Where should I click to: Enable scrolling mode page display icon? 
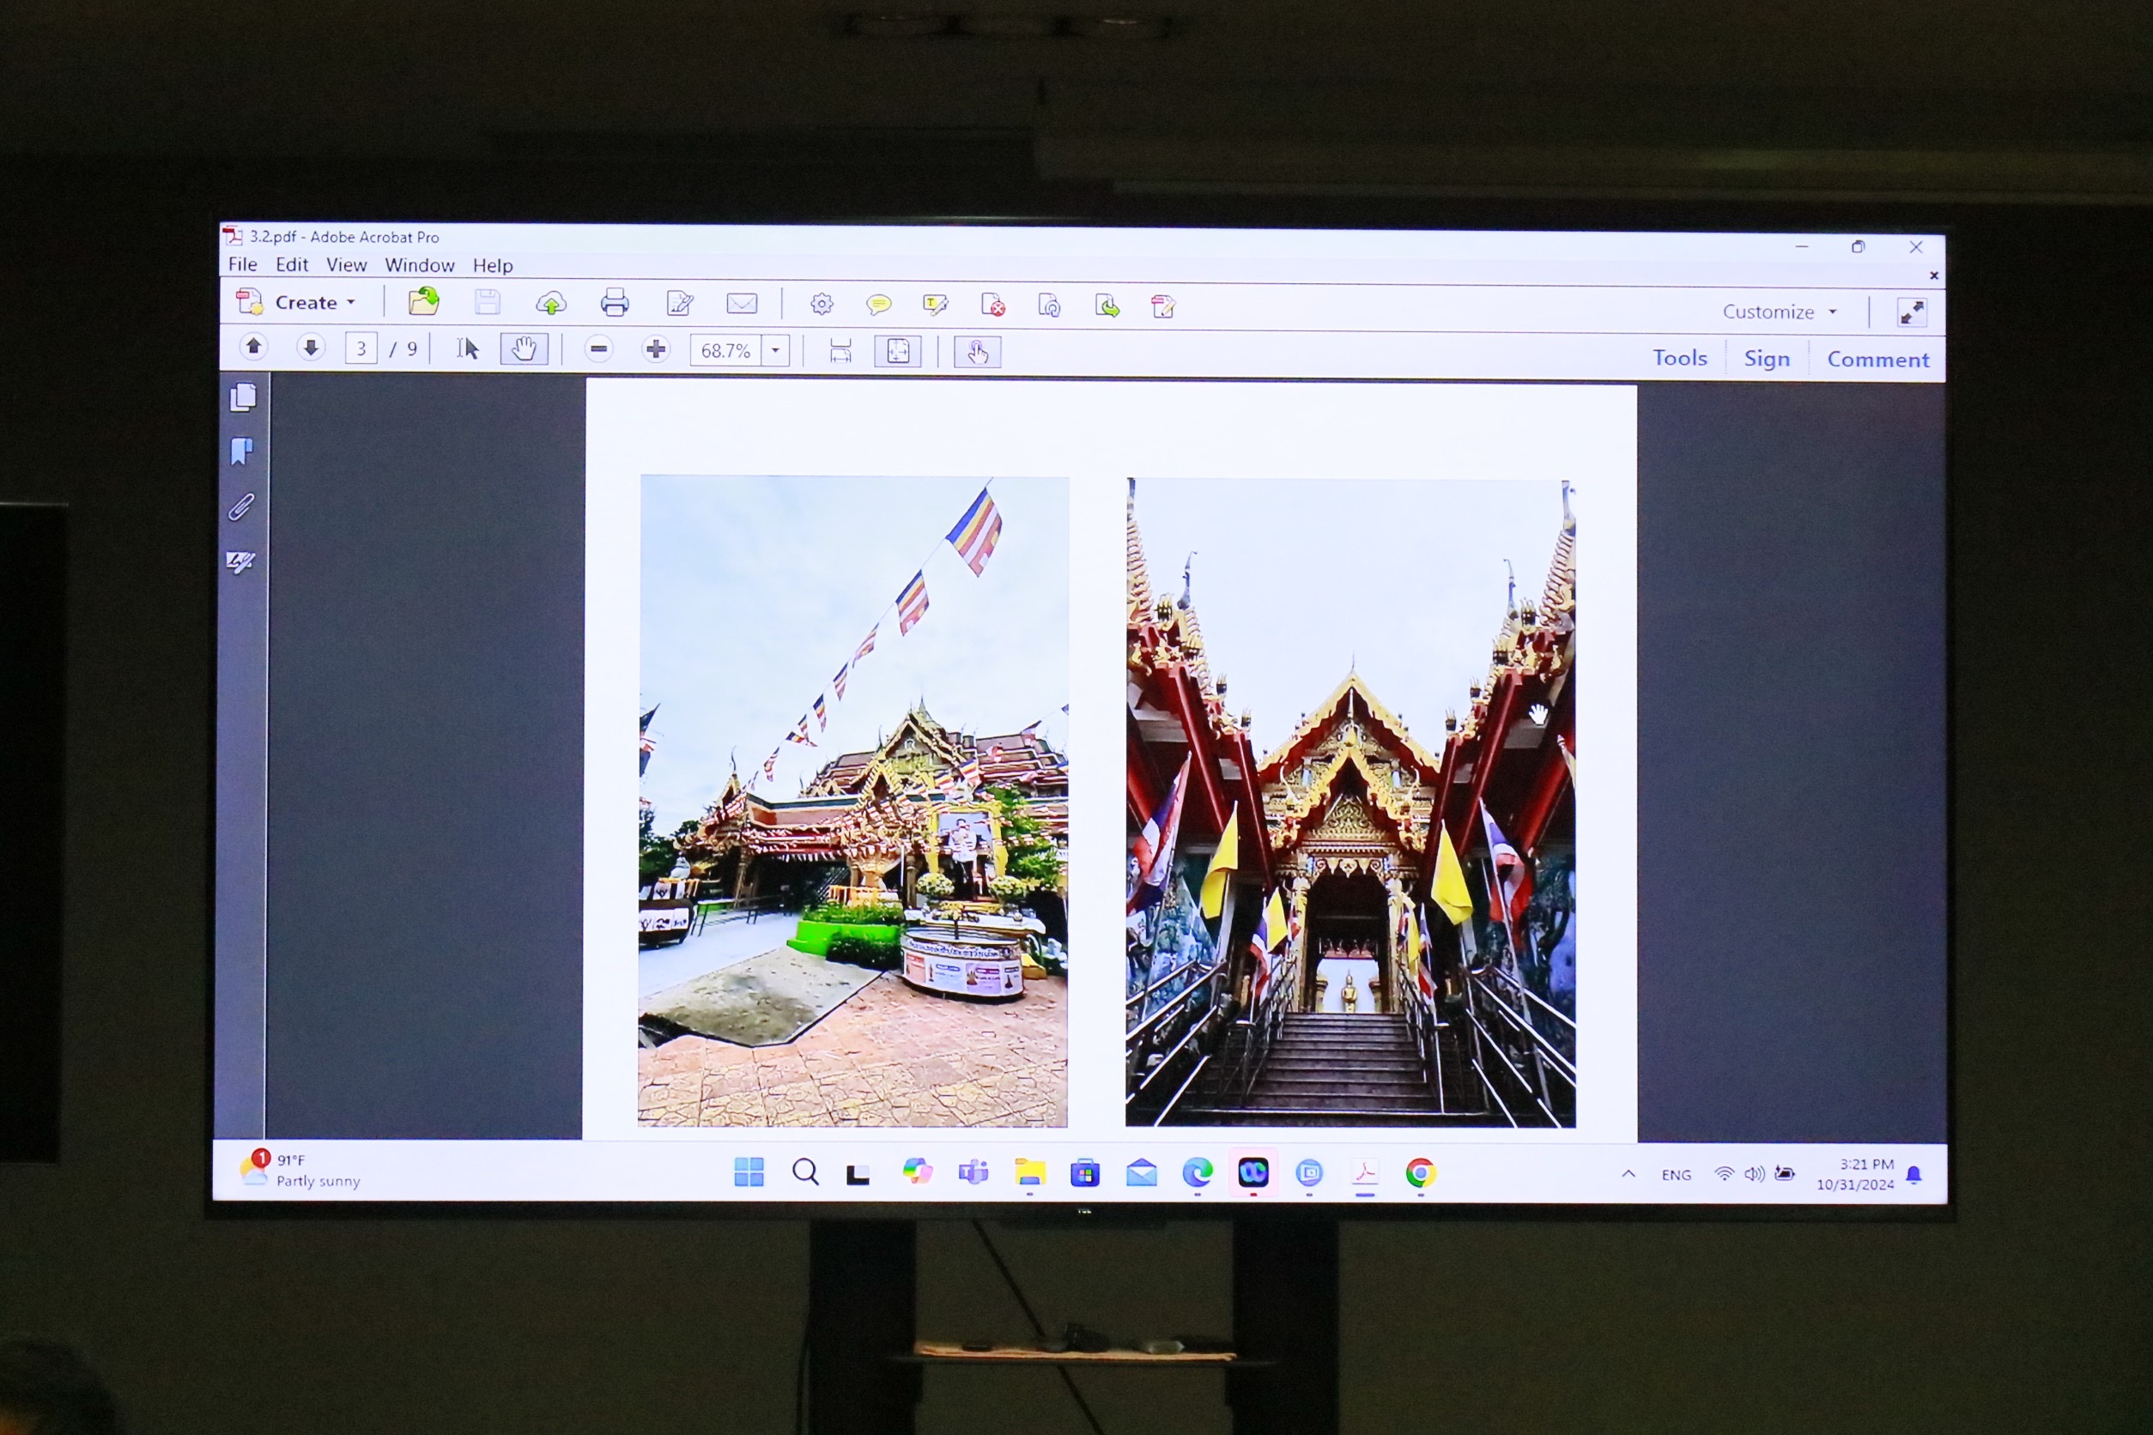[840, 351]
